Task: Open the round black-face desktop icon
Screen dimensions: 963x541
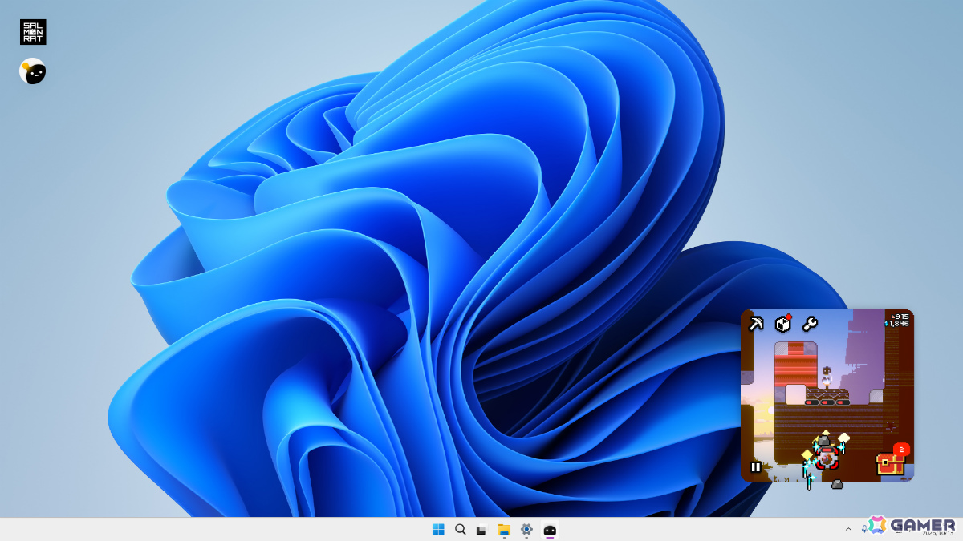Action: point(33,71)
